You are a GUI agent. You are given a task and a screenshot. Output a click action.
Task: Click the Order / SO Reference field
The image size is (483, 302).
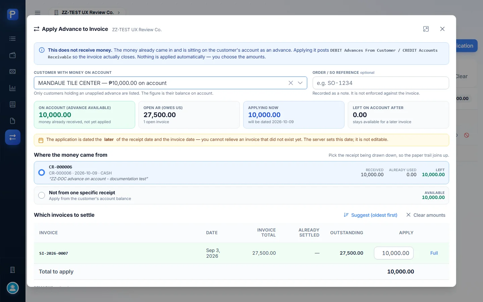[x=381, y=83]
